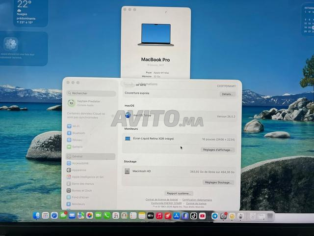Open Réglages d'affichage… button
314x236 pixels.
coord(217,150)
